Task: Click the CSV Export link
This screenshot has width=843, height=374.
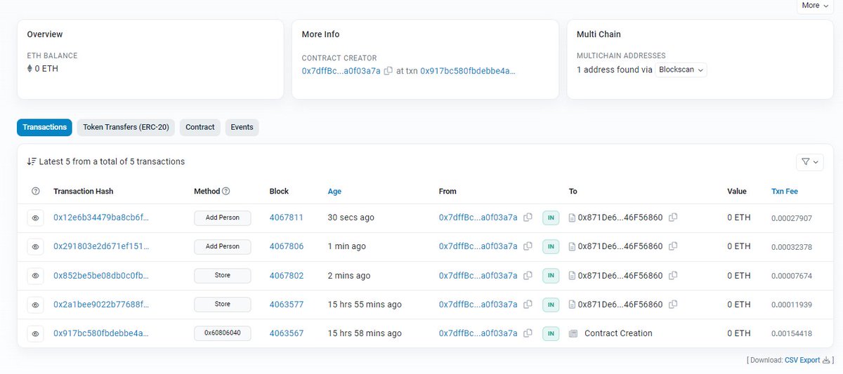Action: (802, 360)
